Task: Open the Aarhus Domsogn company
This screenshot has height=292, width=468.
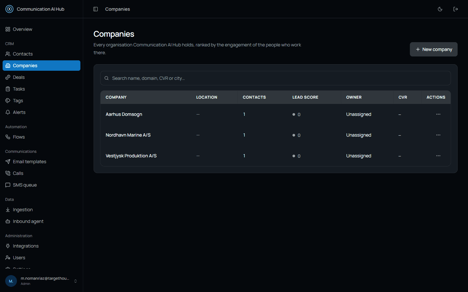Action: click(x=124, y=114)
